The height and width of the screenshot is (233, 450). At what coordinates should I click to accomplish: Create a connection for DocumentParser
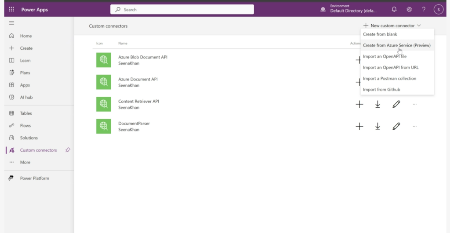[x=359, y=126]
